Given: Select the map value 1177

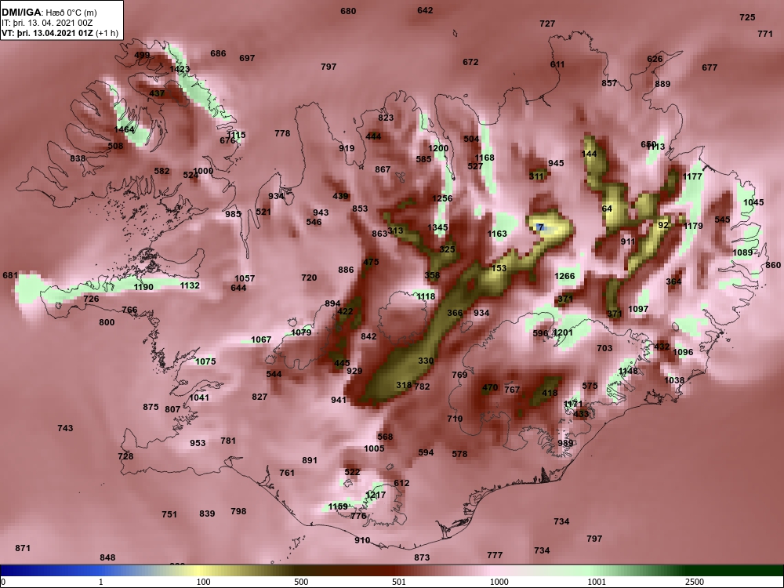Looking at the screenshot, I should 692,176.
